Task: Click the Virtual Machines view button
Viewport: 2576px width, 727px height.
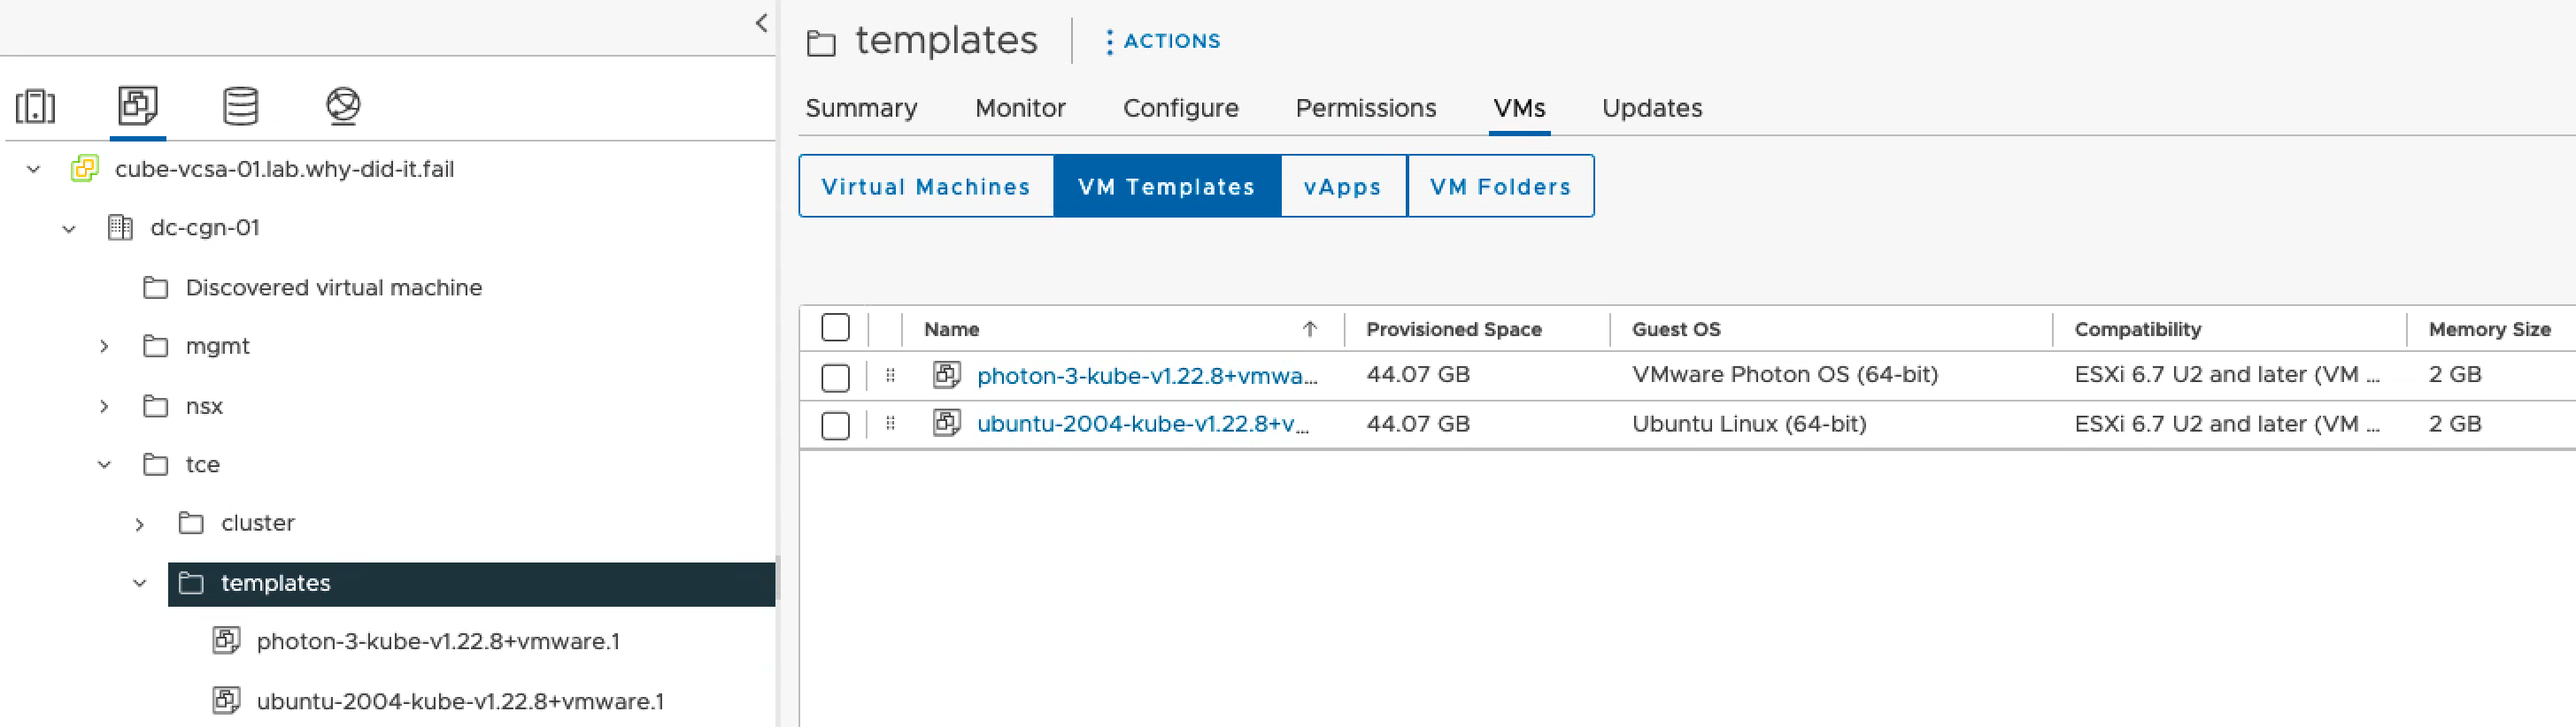Action: 925,187
